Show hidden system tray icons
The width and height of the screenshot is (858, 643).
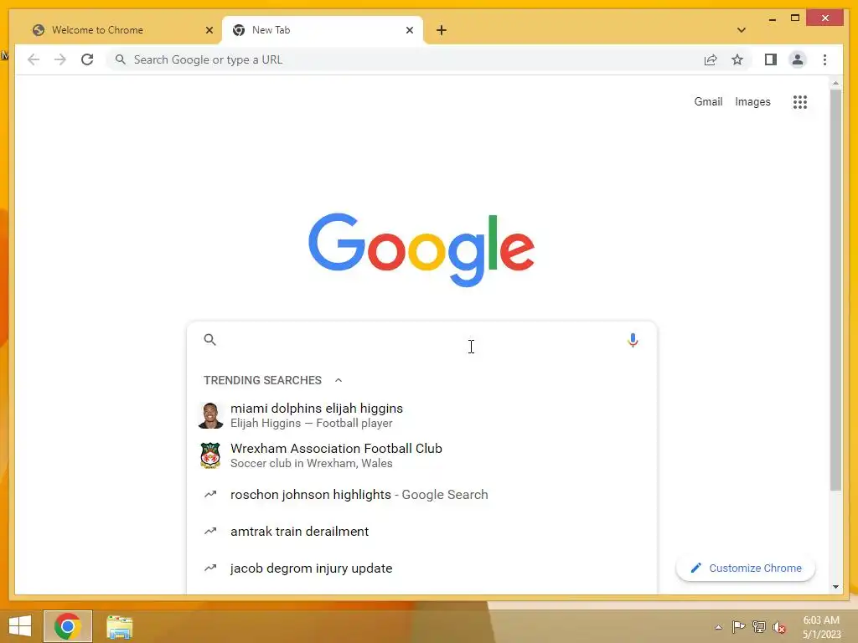pos(718,627)
